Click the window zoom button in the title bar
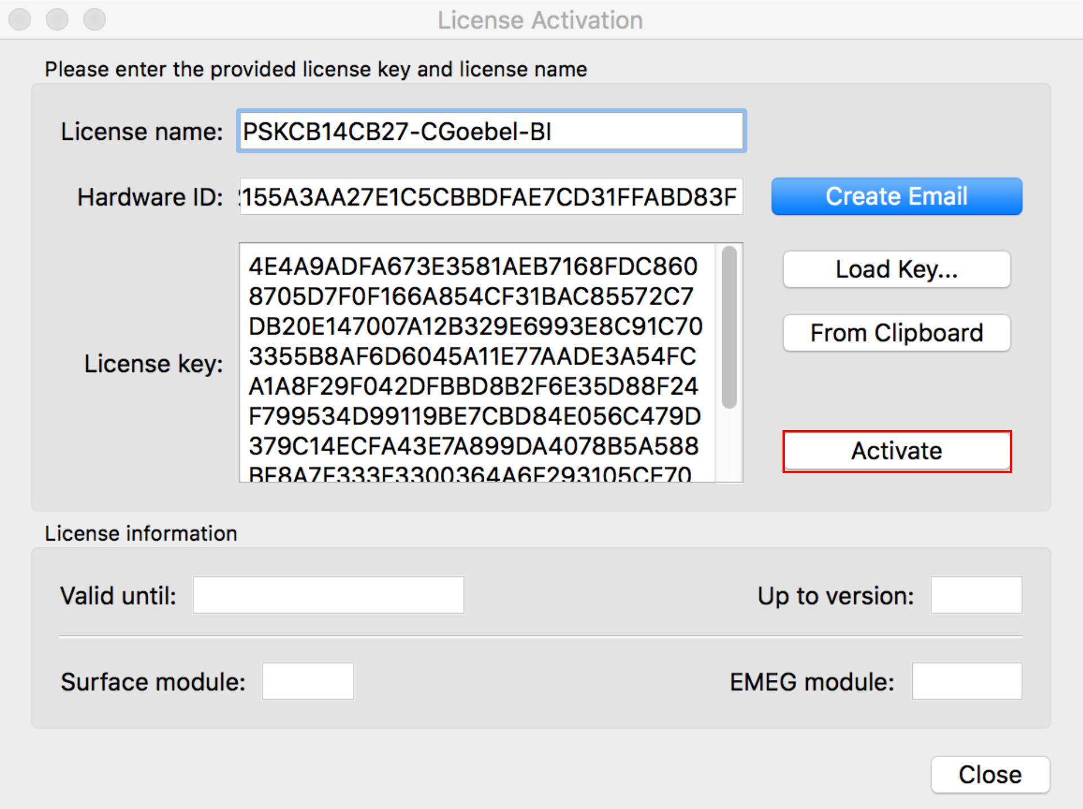Viewport: 1083px width, 809px height. click(x=95, y=19)
